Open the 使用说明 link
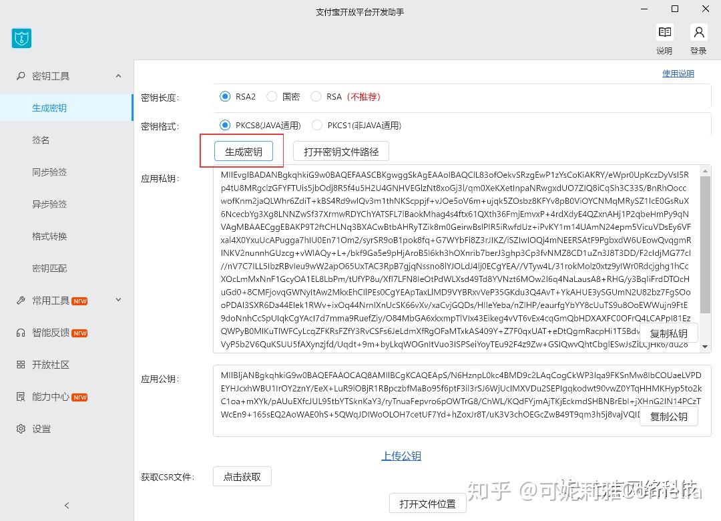This screenshot has width=721, height=521. tap(678, 73)
